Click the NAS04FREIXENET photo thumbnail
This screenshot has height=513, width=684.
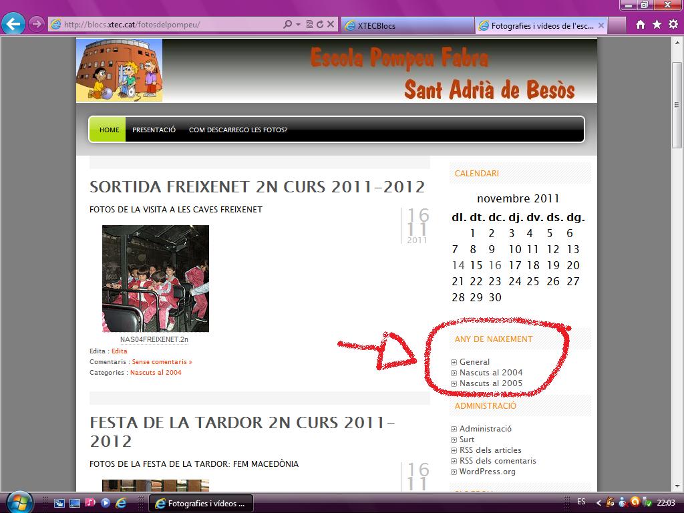[155, 278]
